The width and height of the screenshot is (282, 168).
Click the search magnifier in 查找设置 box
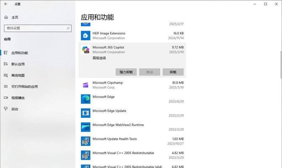(68, 28)
